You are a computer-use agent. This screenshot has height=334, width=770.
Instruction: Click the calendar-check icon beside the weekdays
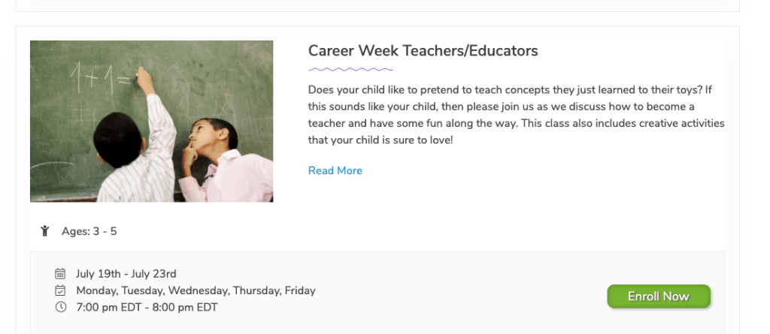(61, 290)
